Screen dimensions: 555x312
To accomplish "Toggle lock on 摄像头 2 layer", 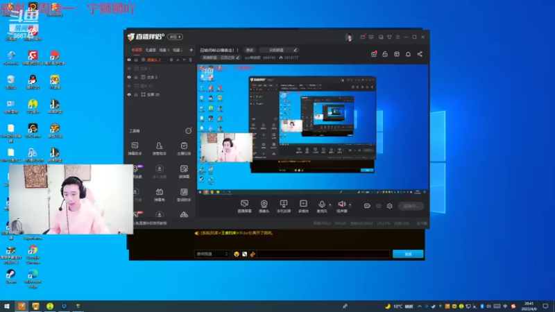I will pyautogui.click(x=136, y=60).
